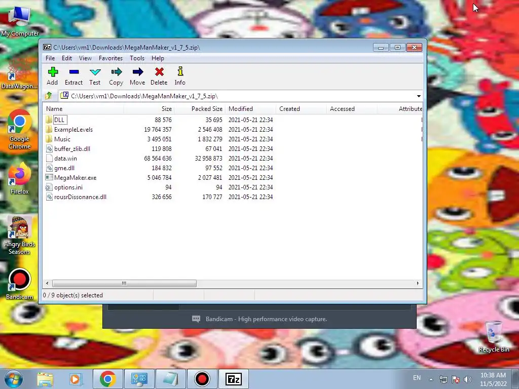Select the ExampleLevels folder icon
Screen dimensions: 519x389
(49, 129)
